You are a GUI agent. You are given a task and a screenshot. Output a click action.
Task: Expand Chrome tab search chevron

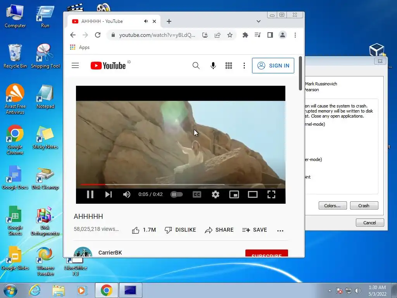[x=259, y=21]
